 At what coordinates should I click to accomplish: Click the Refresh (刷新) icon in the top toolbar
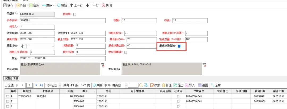(x=59, y=6)
